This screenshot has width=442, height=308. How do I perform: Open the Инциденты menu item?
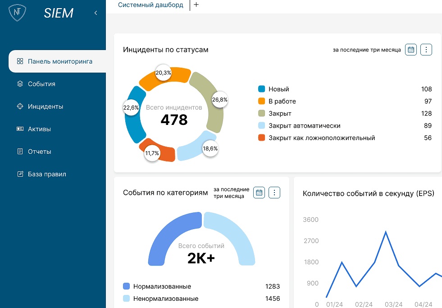click(x=46, y=106)
